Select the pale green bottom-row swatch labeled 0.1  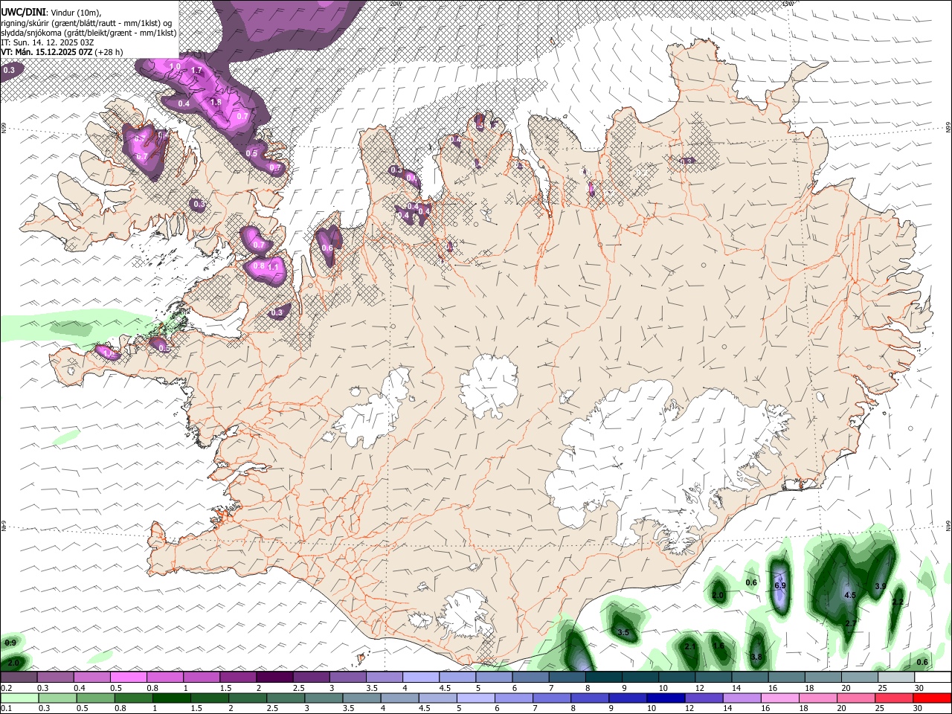(19, 698)
